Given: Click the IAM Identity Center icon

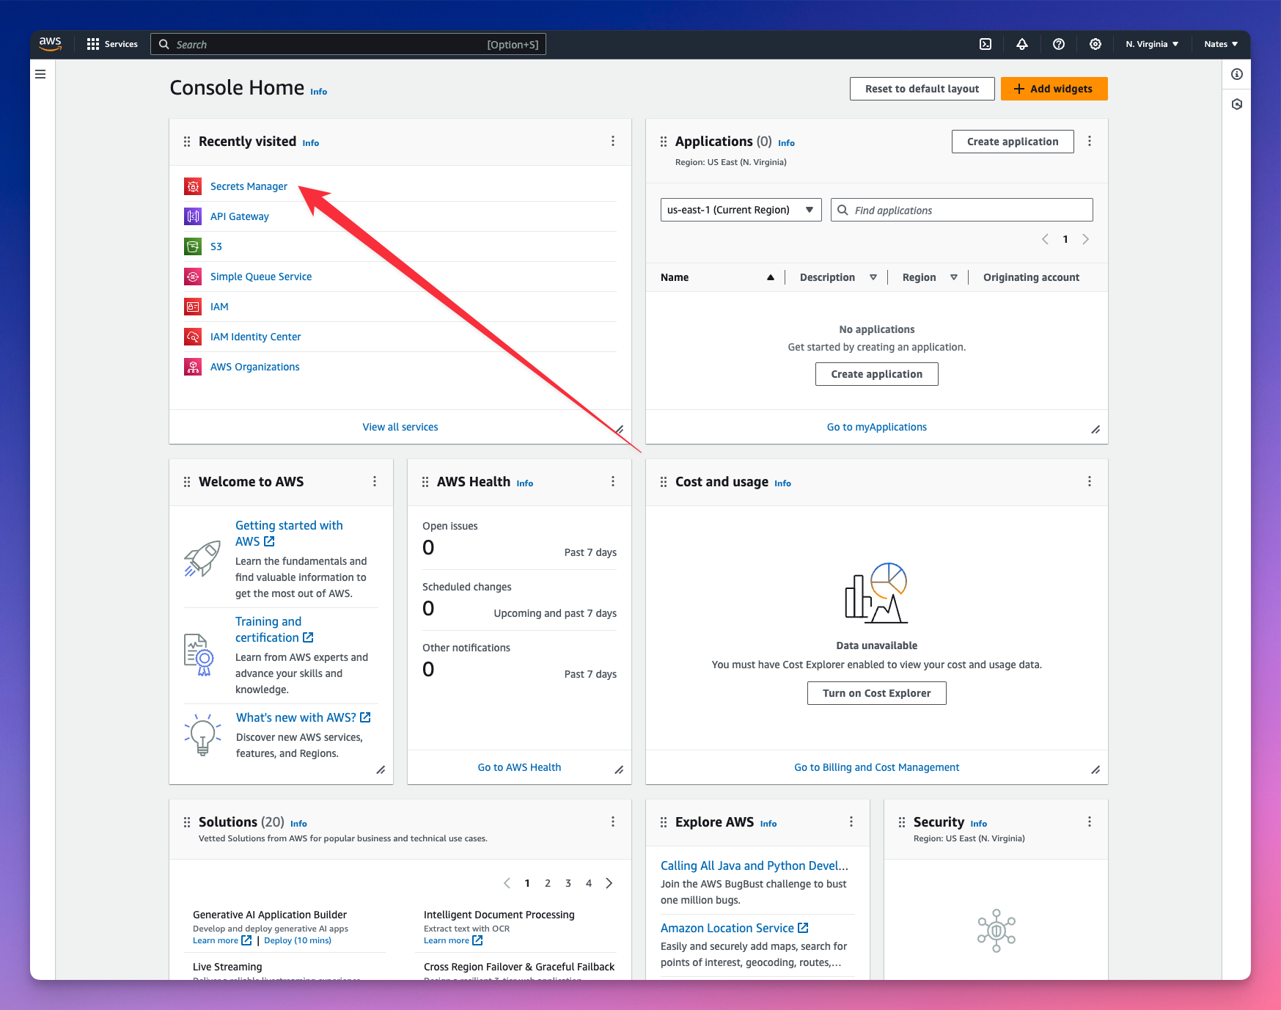Looking at the screenshot, I should tap(193, 337).
